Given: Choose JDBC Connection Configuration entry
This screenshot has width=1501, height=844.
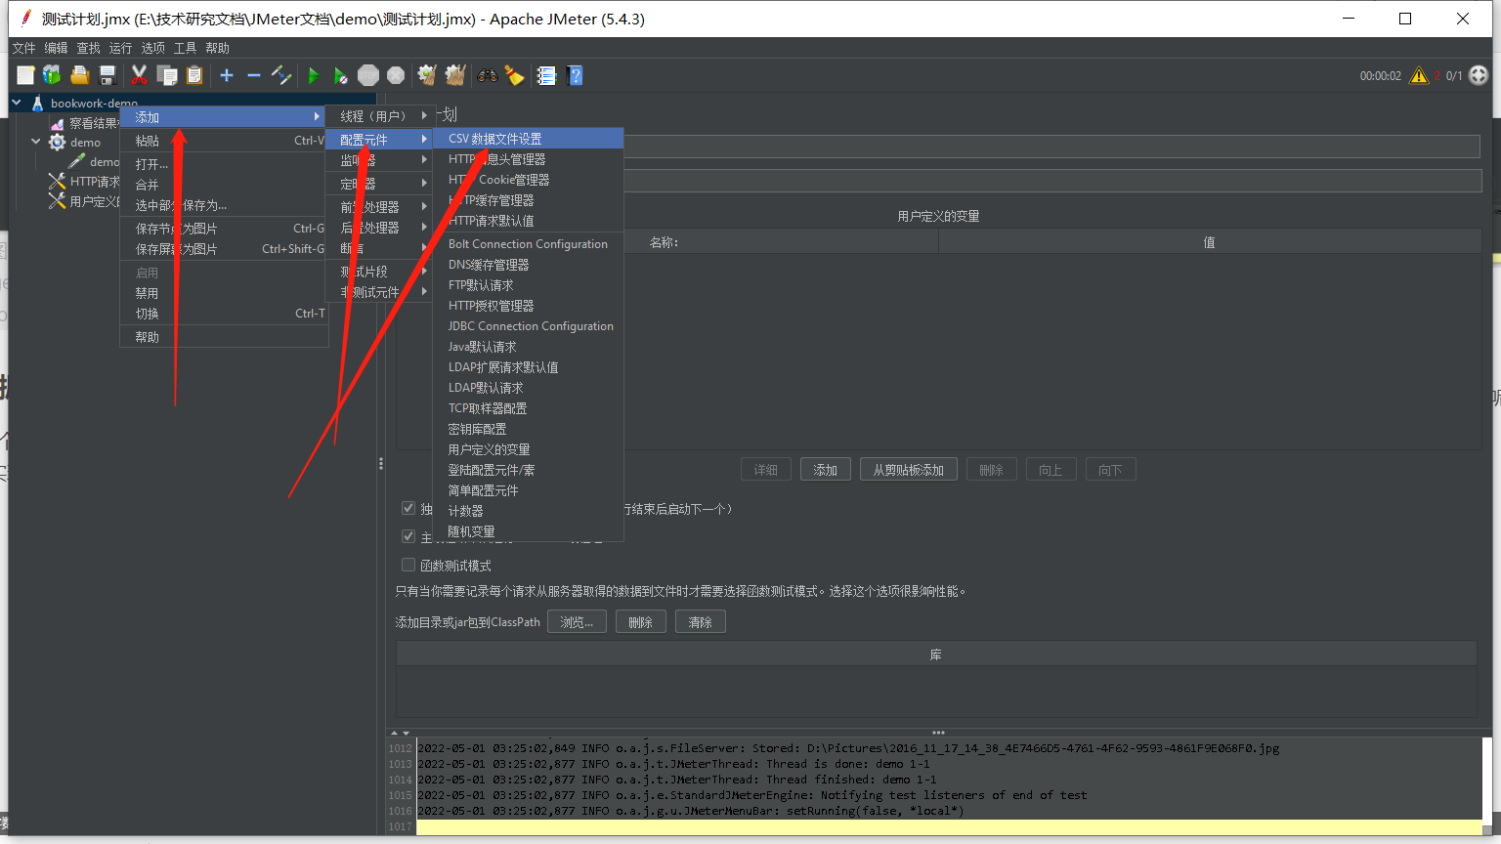Looking at the screenshot, I should click(528, 326).
